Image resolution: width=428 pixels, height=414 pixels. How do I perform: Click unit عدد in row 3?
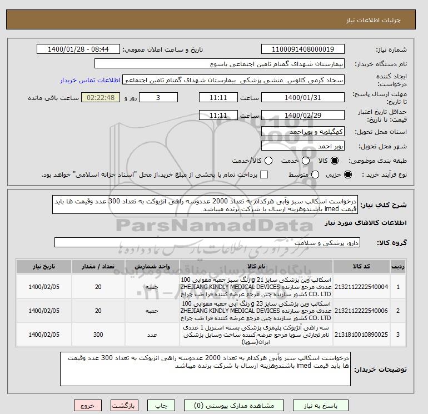[152, 335]
